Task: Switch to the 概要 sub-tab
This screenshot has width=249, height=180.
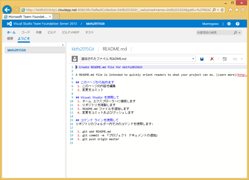Action: 10,38
